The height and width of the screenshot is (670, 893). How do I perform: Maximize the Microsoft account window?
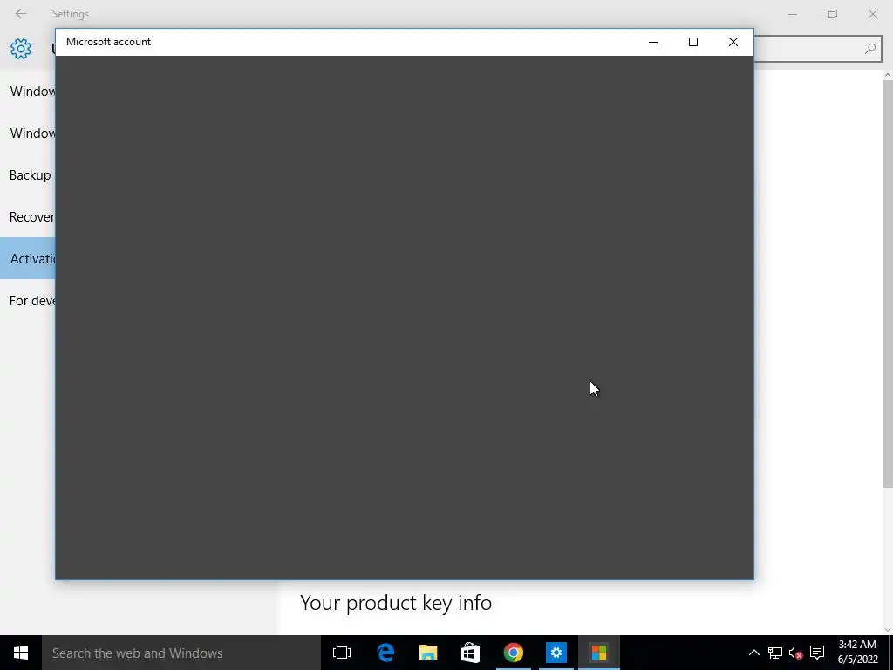(693, 42)
